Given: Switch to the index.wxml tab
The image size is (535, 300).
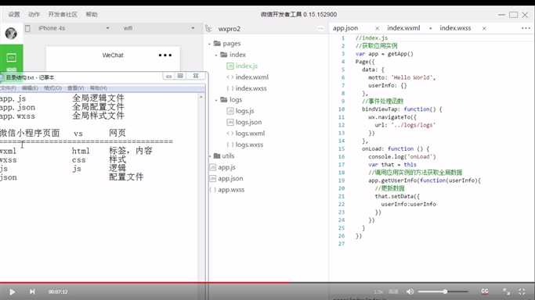Looking at the screenshot, I should point(403,28).
